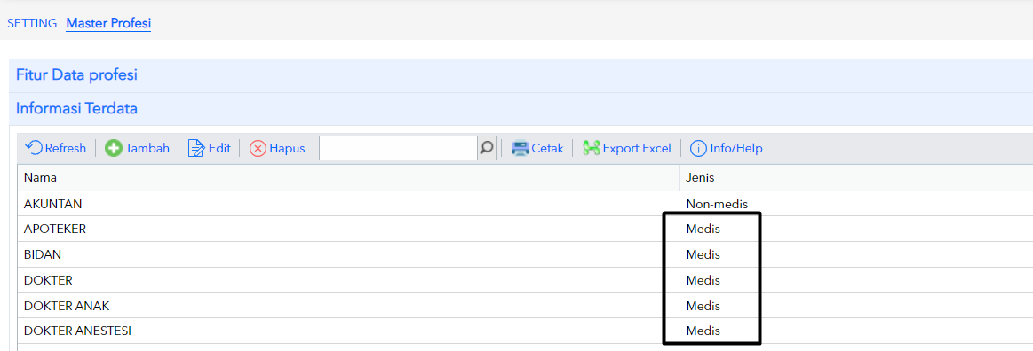
Task: Collapse the Informasi Terdata panel
Action: (x=520, y=109)
